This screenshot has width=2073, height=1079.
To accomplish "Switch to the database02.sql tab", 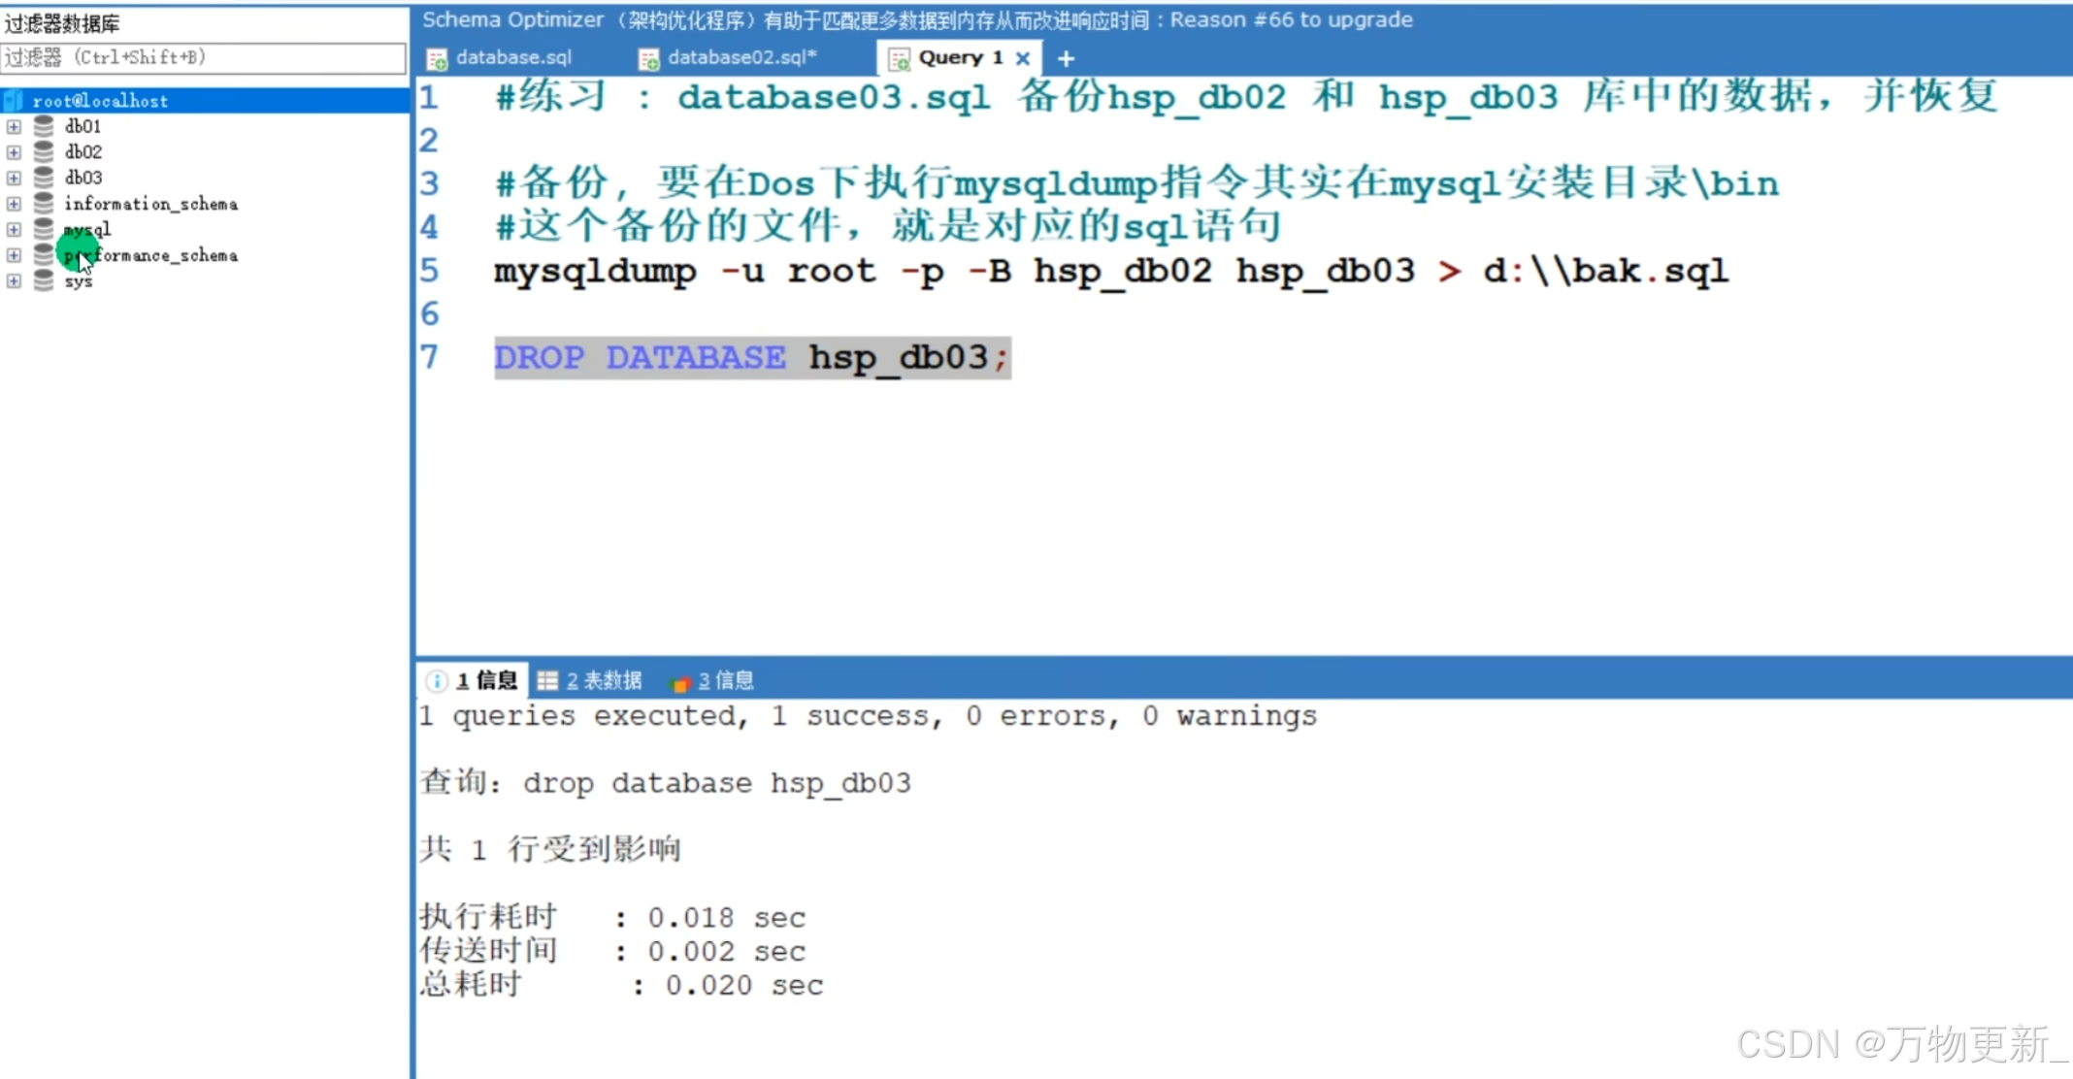I will coord(741,58).
